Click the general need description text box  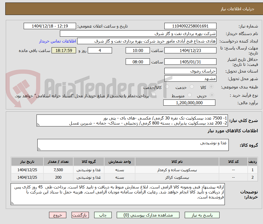tap(132, 120)
